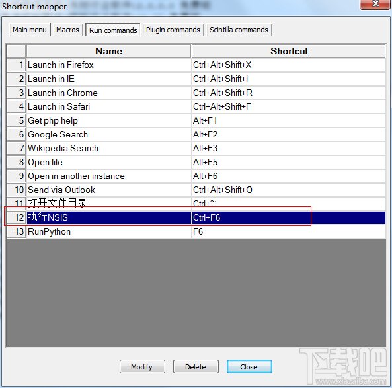Click the Alt+F3 shortcut cell
Viewport: 392px width, 388px height.
point(289,149)
